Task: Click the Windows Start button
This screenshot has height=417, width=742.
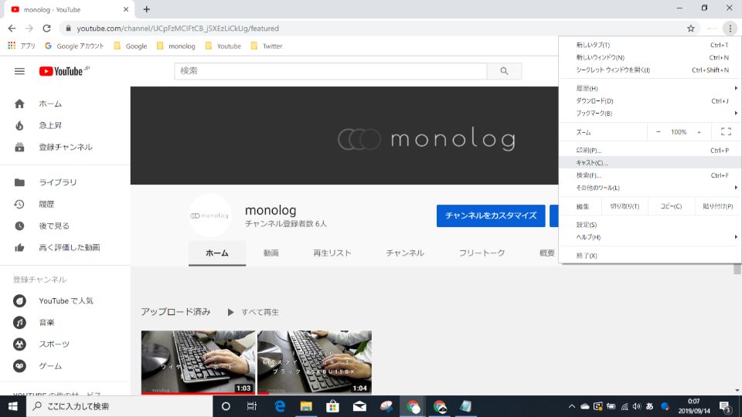Action: tap(13, 406)
